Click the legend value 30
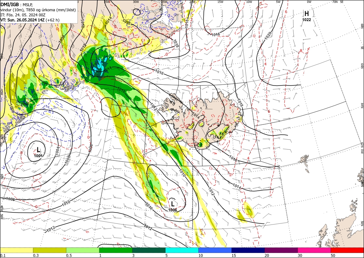Screen dimensions: 364x258 click(x=300, y=255)
